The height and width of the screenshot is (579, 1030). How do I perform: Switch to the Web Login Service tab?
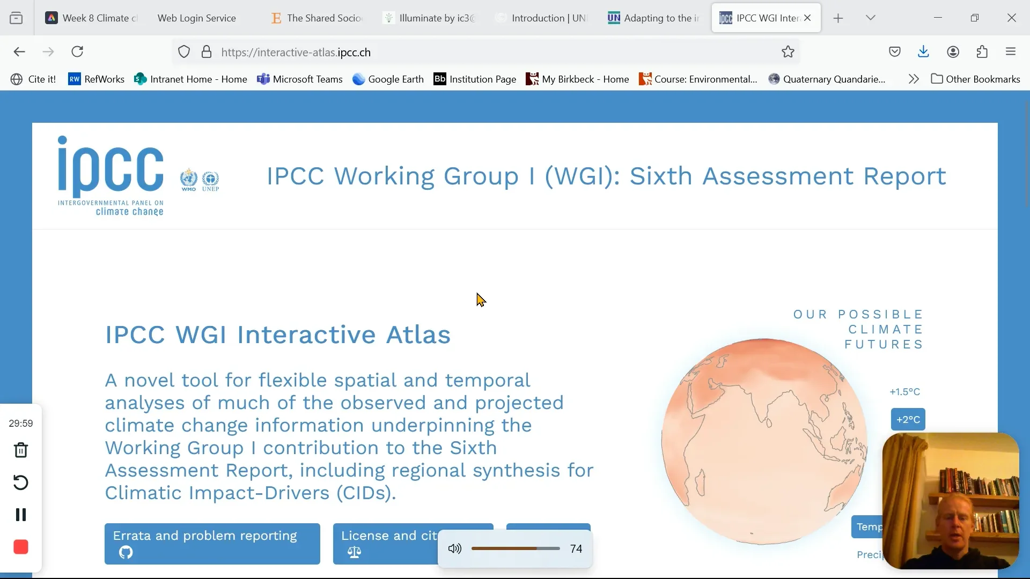[x=196, y=17]
